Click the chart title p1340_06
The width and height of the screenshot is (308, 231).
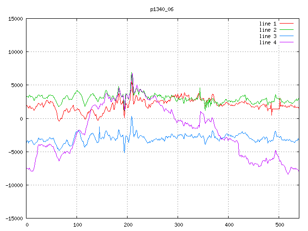(162, 9)
